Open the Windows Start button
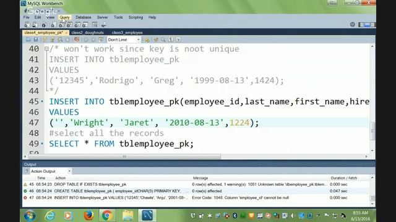396x222 pixels. click(30, 216)
